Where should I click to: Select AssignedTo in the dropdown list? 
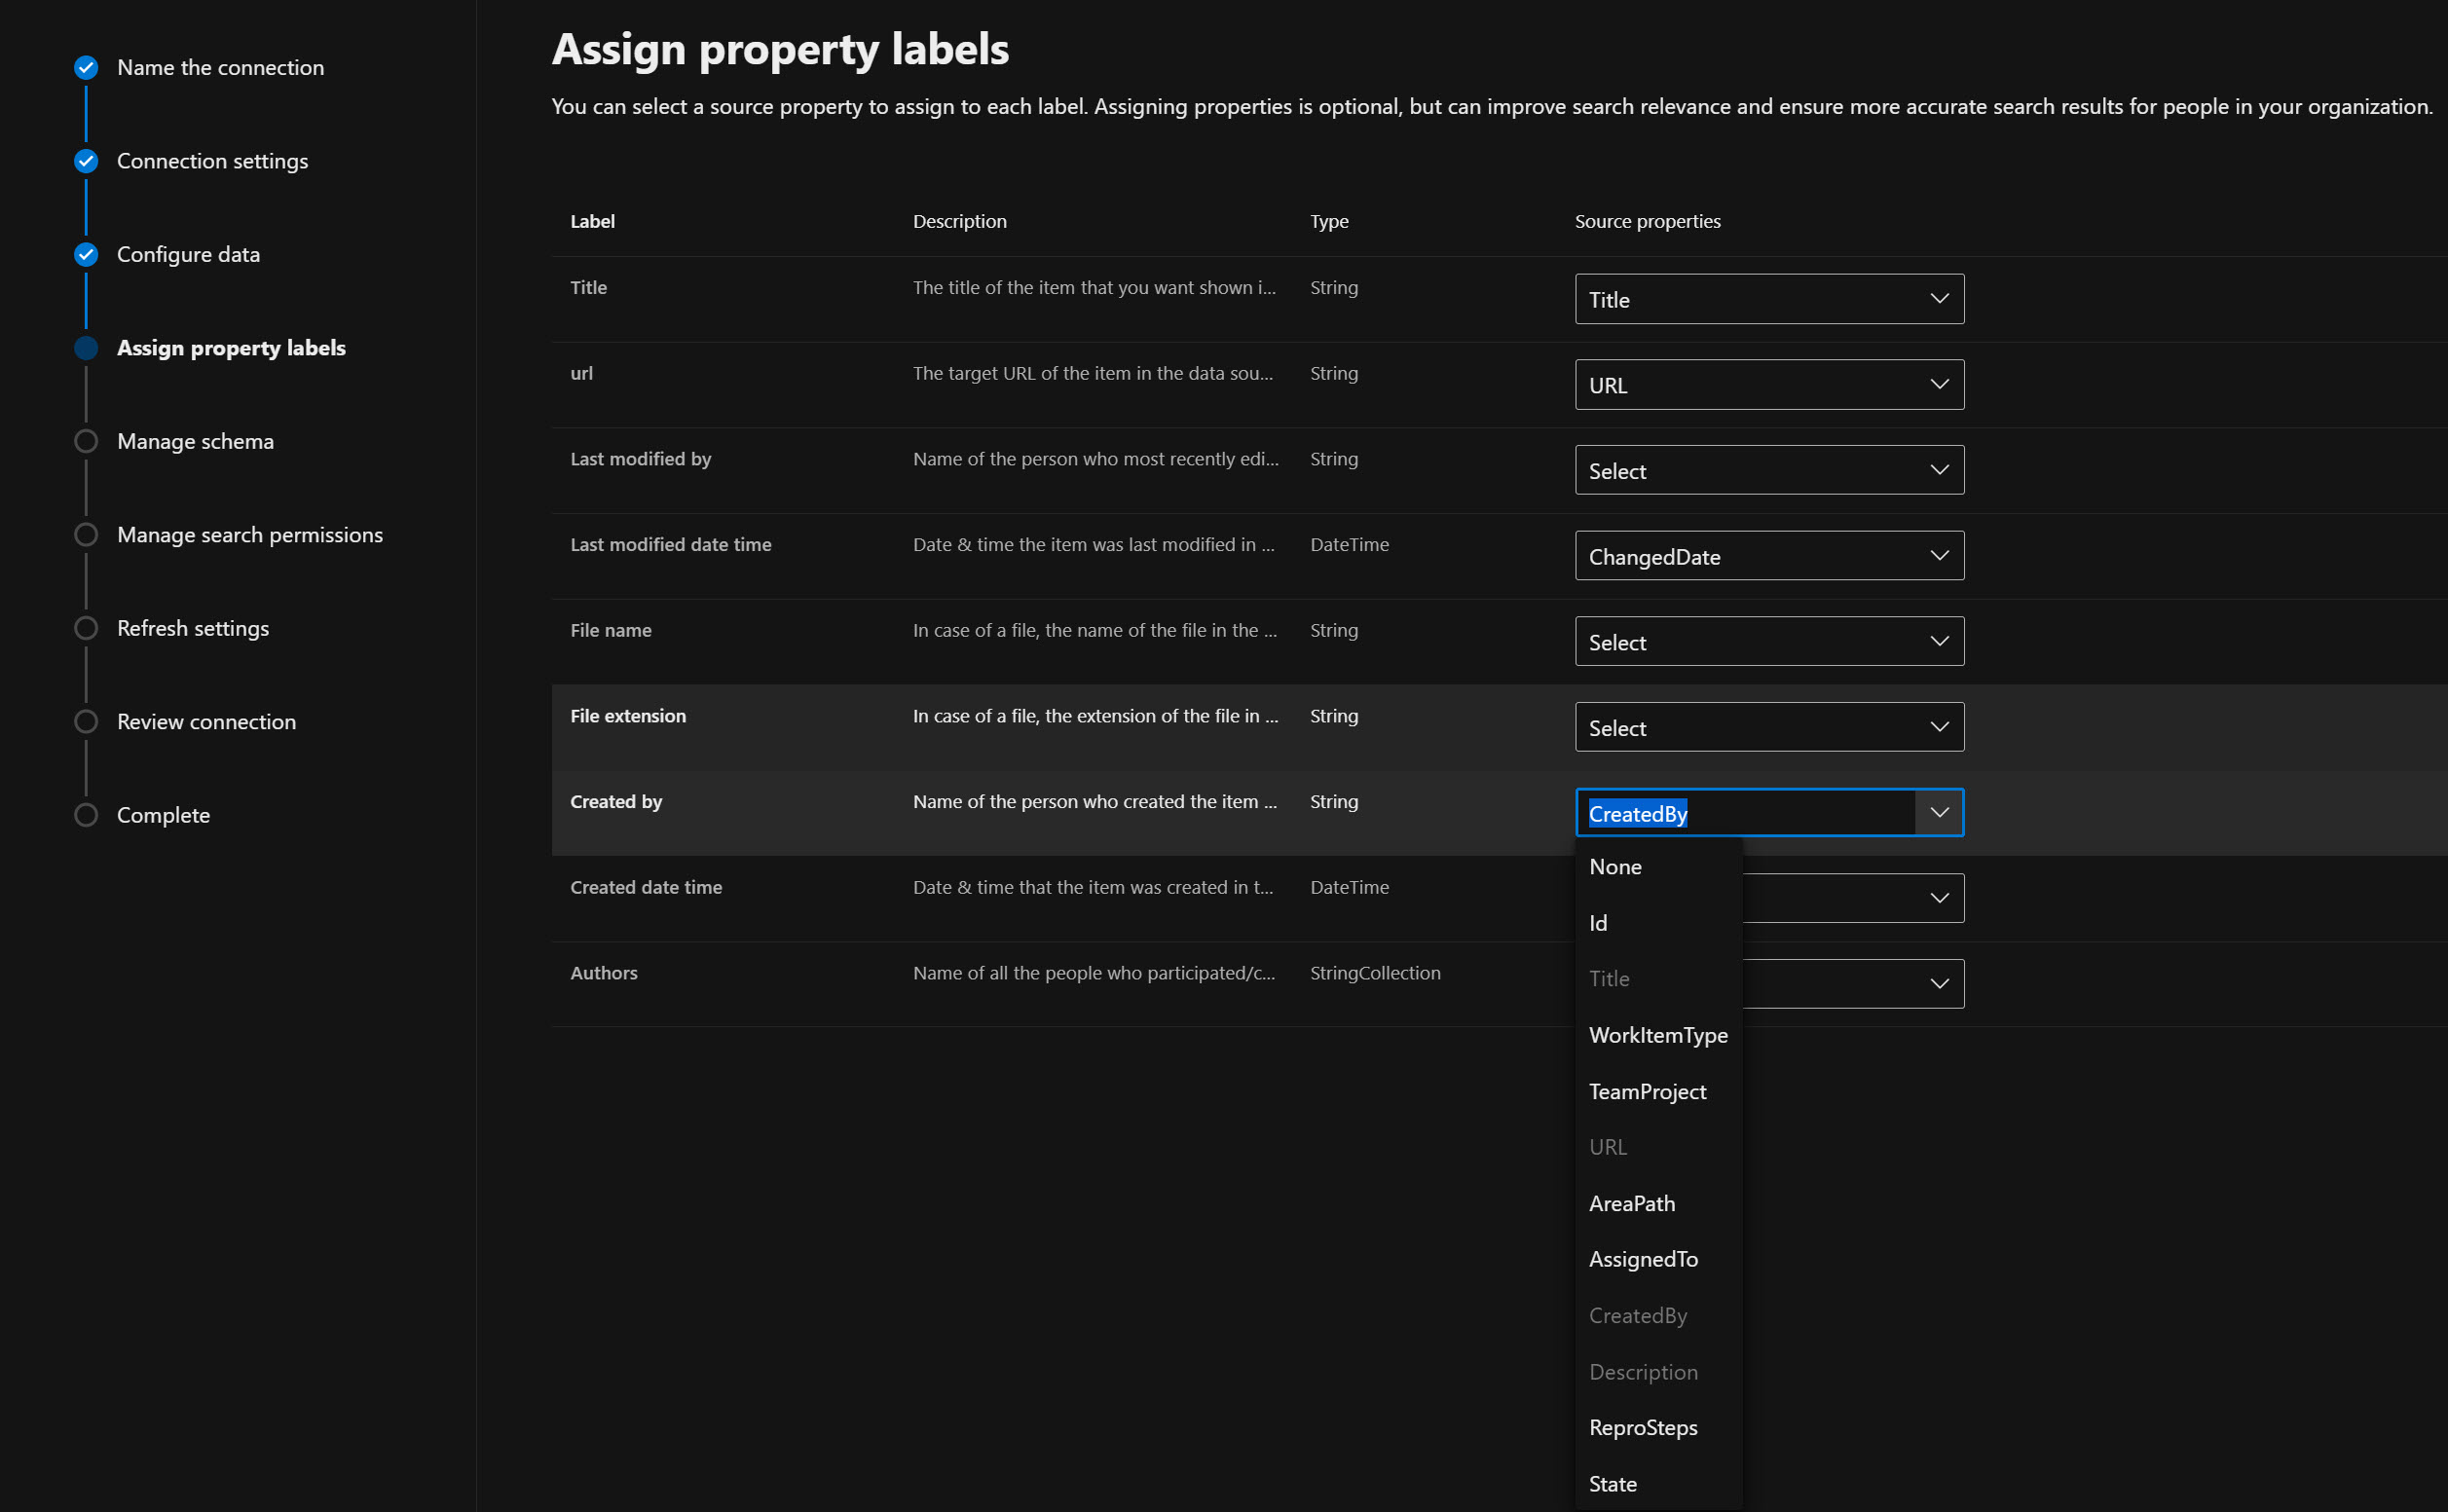coord(1643,1260)
